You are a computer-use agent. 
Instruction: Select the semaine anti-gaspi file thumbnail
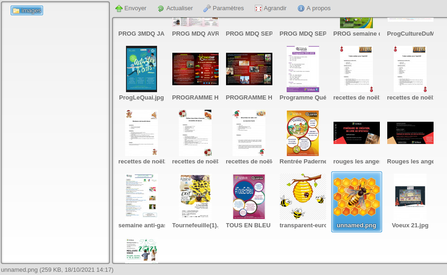(x=141, y=196)
